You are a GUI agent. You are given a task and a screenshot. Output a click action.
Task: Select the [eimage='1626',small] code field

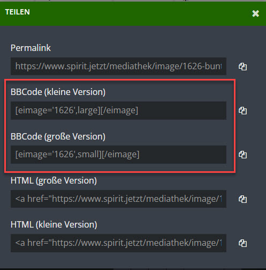118,155
